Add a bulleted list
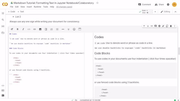Image resolution: width=180 pixels, height=101 pixels. click(x=57, y=29)
